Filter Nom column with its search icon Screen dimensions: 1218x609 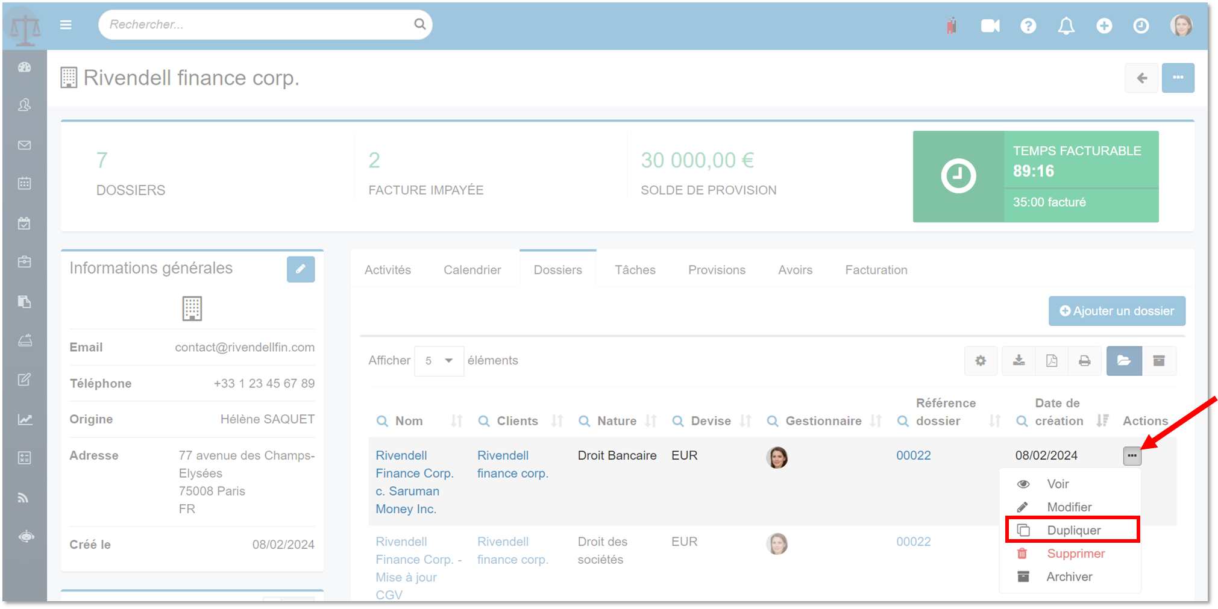(x=382, y=421)
